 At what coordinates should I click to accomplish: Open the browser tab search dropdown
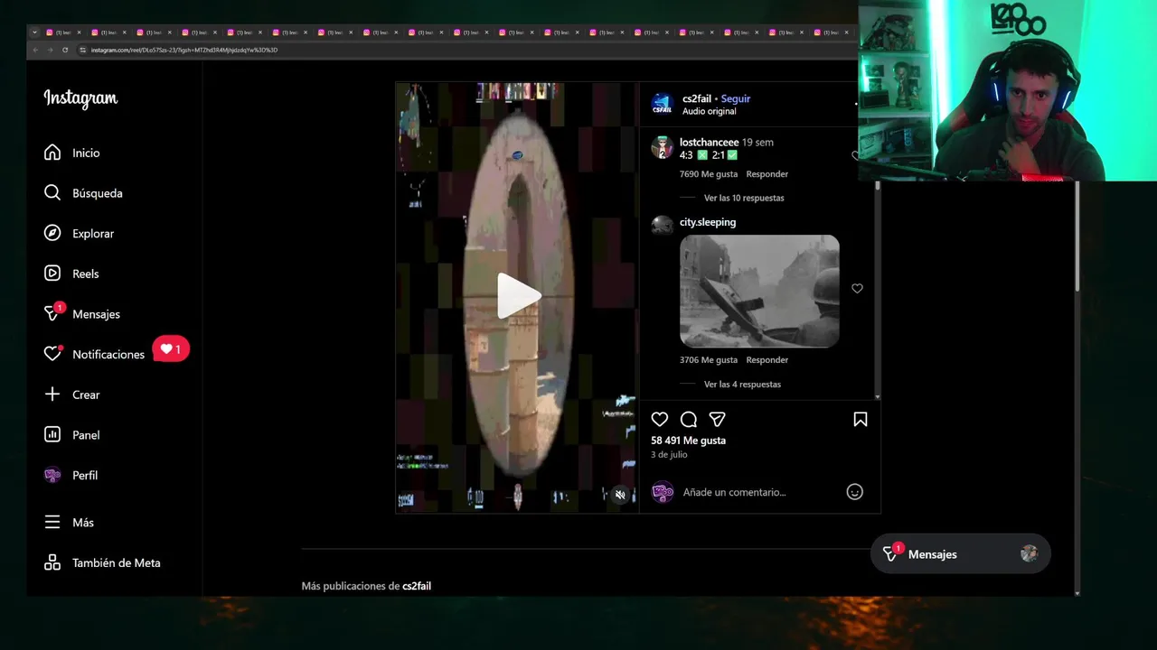pyautogui.click(x=34, y=32)
